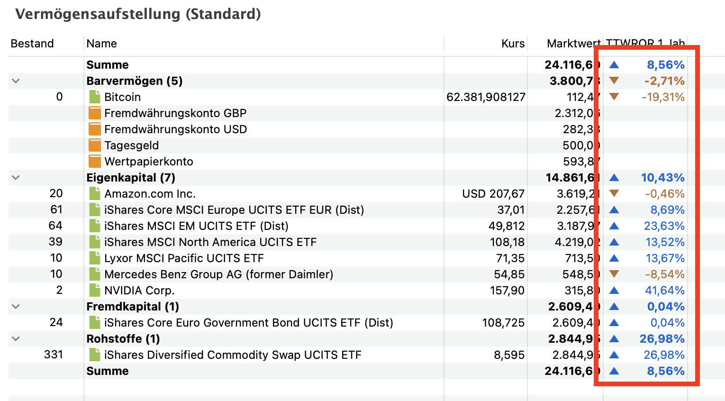Image resolution: width=725 pixels, height=401 pixels.
Task: Click the NVIDIA Corp. security icon
Action: [x=95, y=291]
